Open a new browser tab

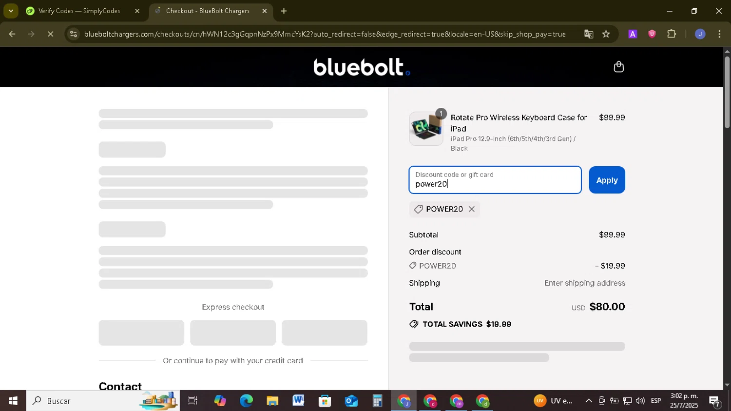(x=284, y=11)
